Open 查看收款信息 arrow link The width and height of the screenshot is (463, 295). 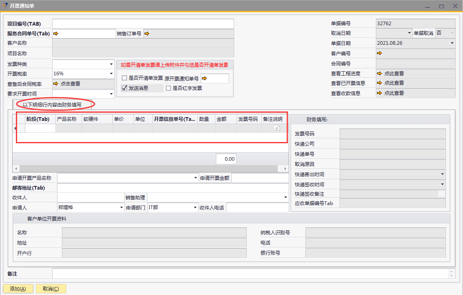tap(380, 93)
